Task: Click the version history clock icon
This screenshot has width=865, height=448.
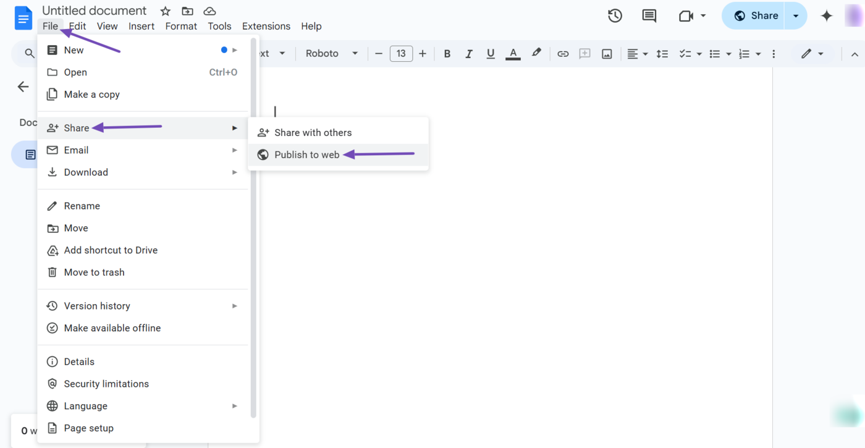Action: tap(614, 16)
